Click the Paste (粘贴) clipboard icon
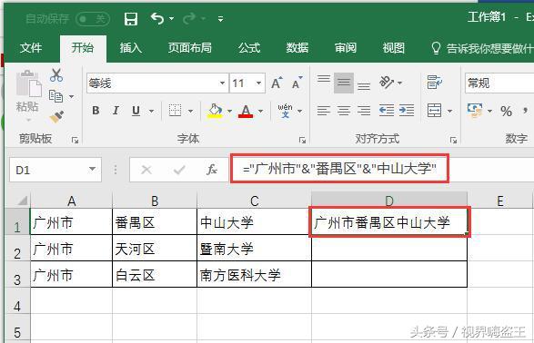Screen dimensions: 534x343 pyautogui.click(x=28, y=83)
